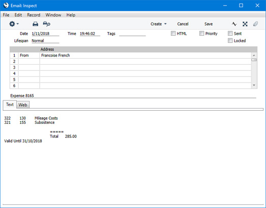
Task: Click the Cancel button
Action: [x=183, y=24]
